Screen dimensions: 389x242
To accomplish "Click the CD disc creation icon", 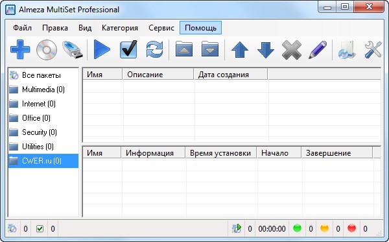I will coord(47,50).
